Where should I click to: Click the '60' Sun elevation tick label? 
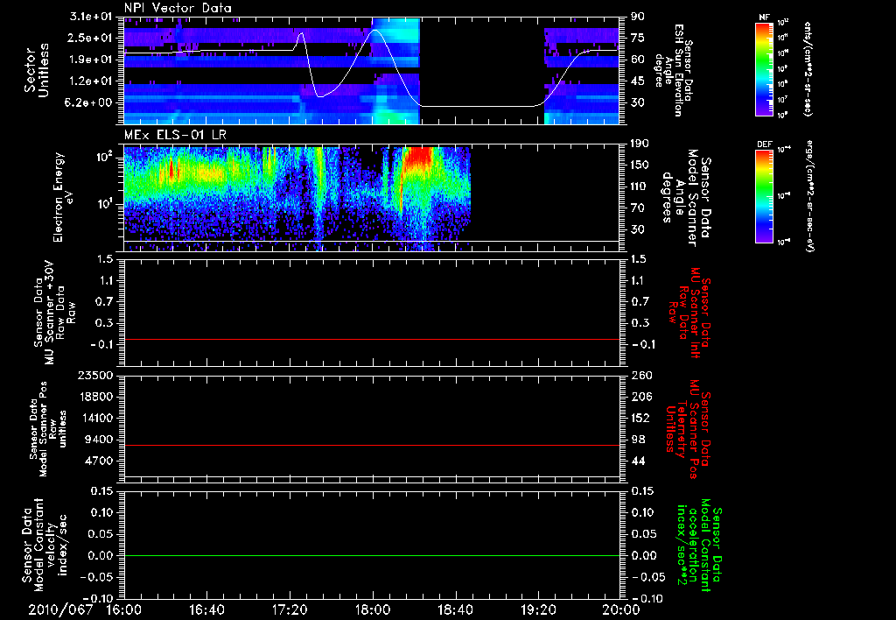tap(638, 60)
